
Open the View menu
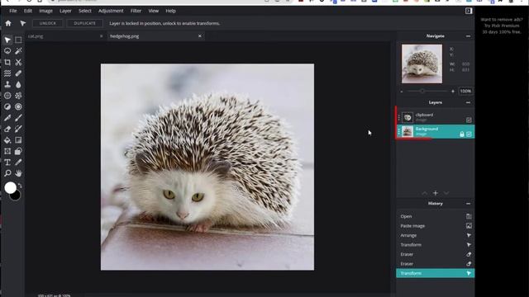(x=154, y=11)
